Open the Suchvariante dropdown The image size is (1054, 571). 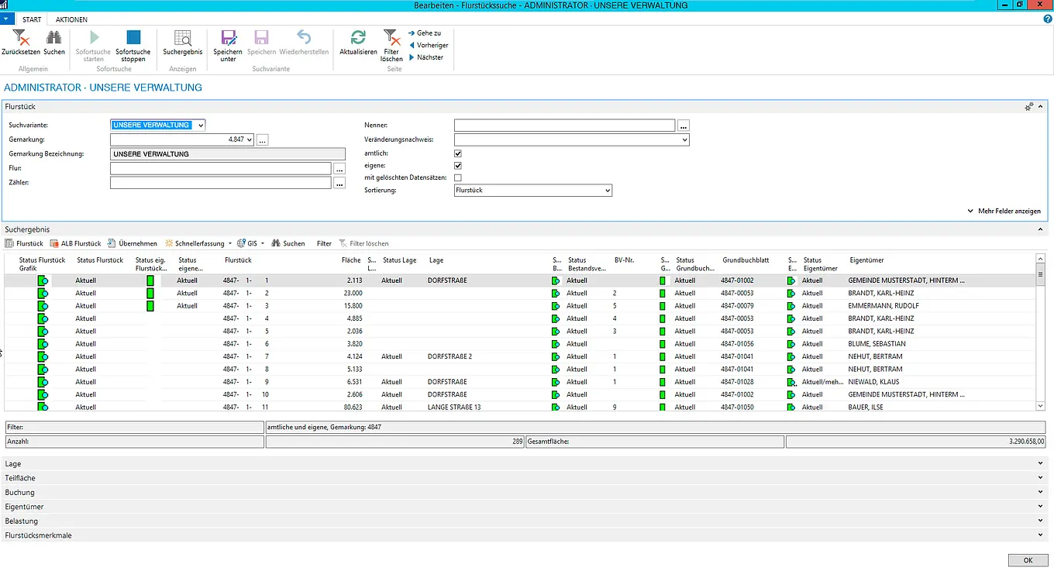point(201,125)
